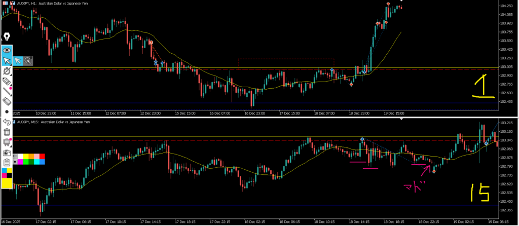Open the stroke size dot selector
Screen dimensions: 519x226
click(x=7, y=111)
